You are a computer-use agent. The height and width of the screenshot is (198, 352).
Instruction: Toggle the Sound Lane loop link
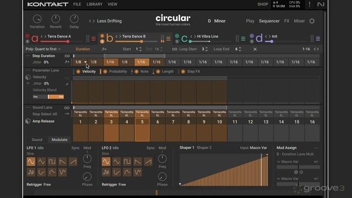click(67, 108)
